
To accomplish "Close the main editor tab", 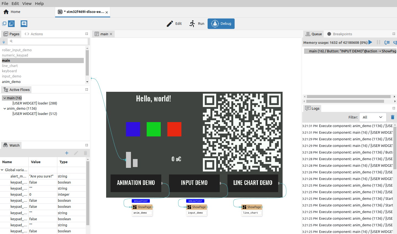I will coord(111,34).
